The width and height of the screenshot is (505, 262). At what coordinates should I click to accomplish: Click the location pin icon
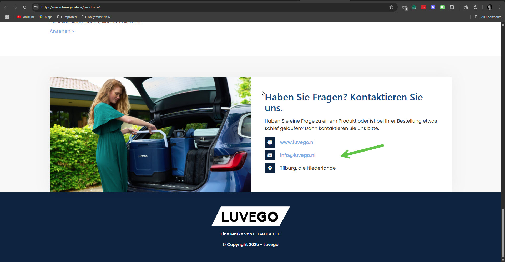point(270,168)
